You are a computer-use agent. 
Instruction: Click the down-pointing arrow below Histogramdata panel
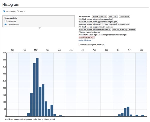(39, 28)
